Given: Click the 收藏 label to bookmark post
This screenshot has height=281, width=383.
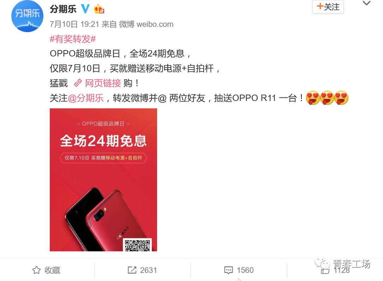Looking at the screenshot, I should (52, 270).
